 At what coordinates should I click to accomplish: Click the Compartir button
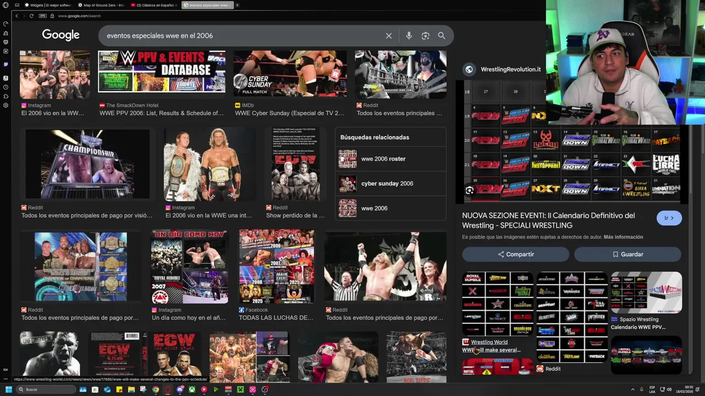[x=516, y=254]
